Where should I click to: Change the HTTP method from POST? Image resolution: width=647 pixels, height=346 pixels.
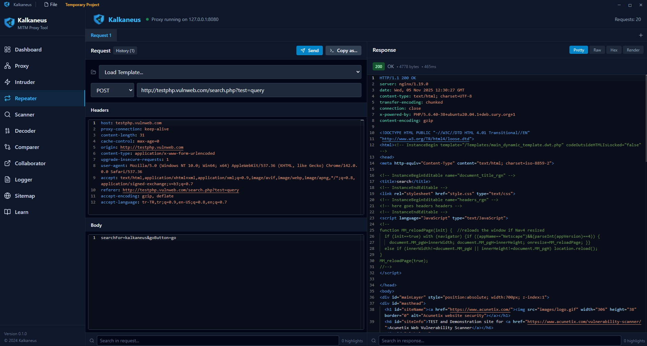[x=112, y=90]
